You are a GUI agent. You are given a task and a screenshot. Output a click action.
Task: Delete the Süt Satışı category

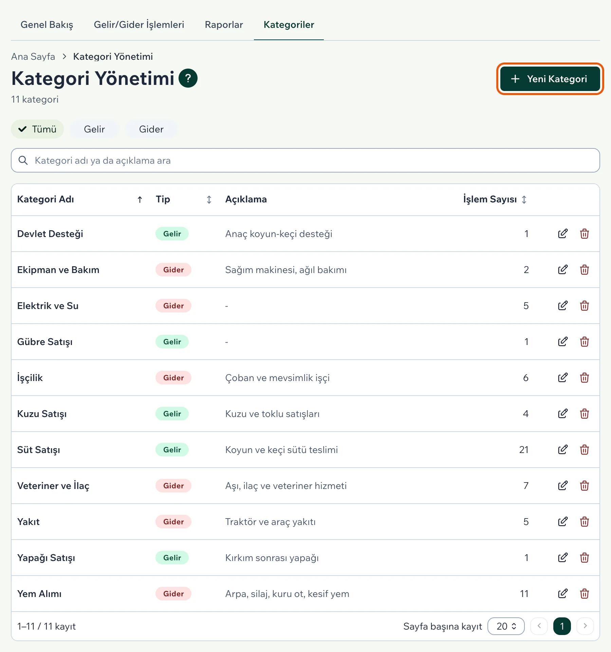point(584,450)
